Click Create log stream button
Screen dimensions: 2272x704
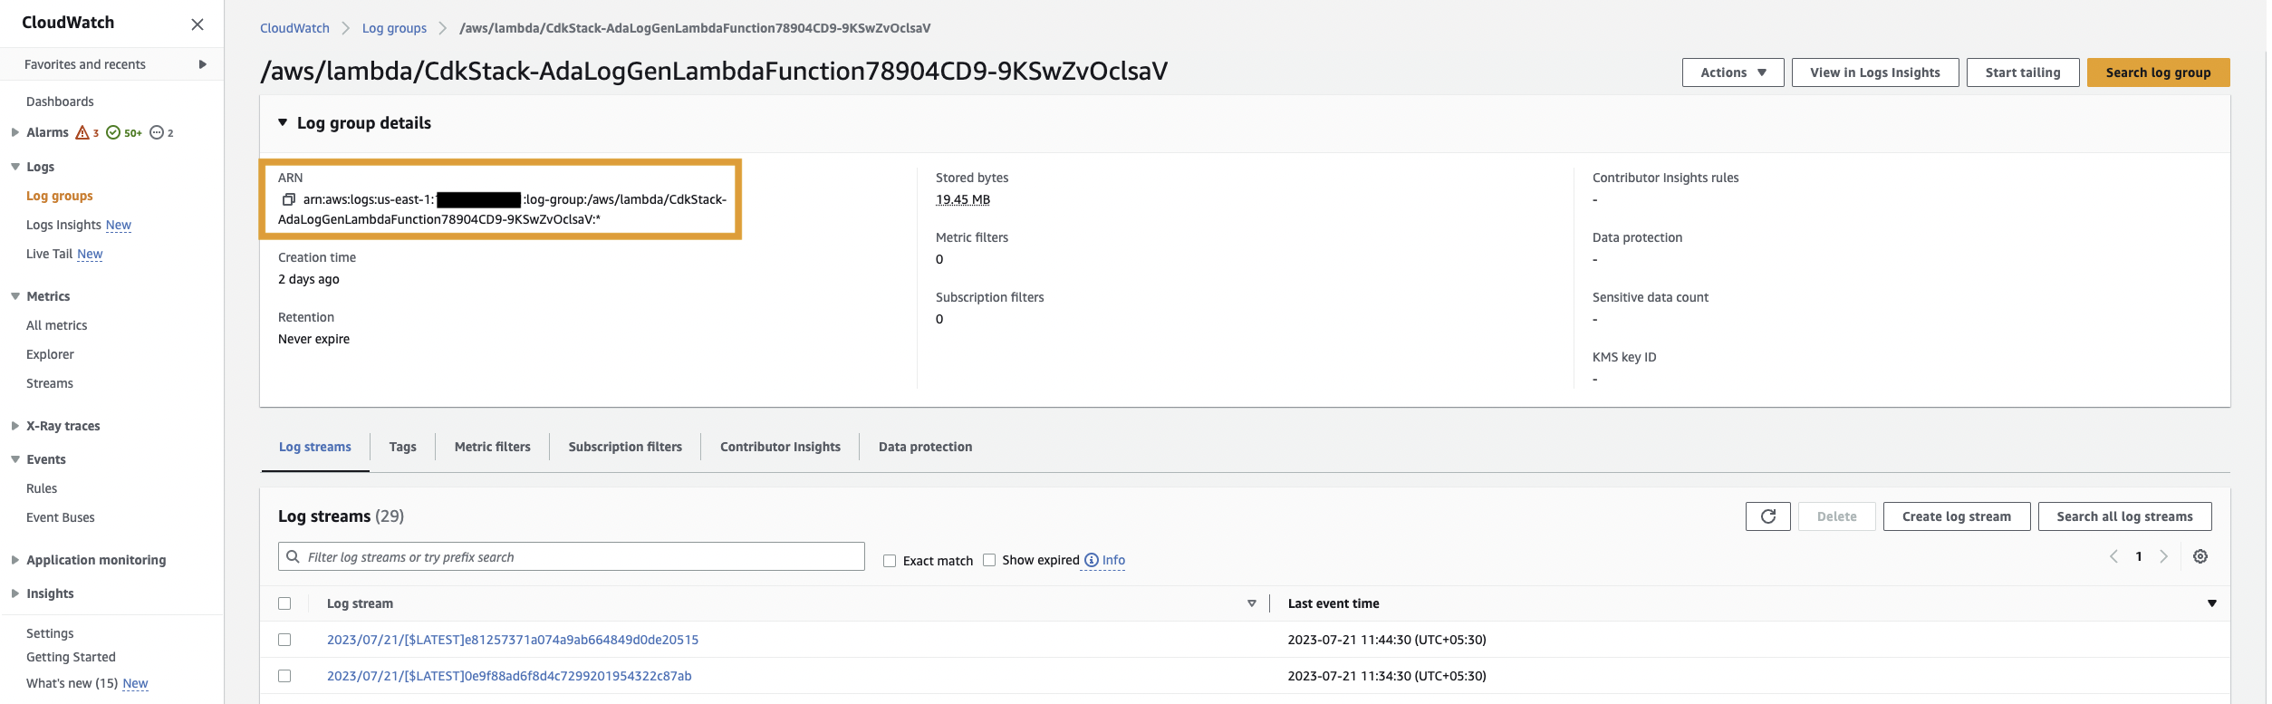(1956, 516)
